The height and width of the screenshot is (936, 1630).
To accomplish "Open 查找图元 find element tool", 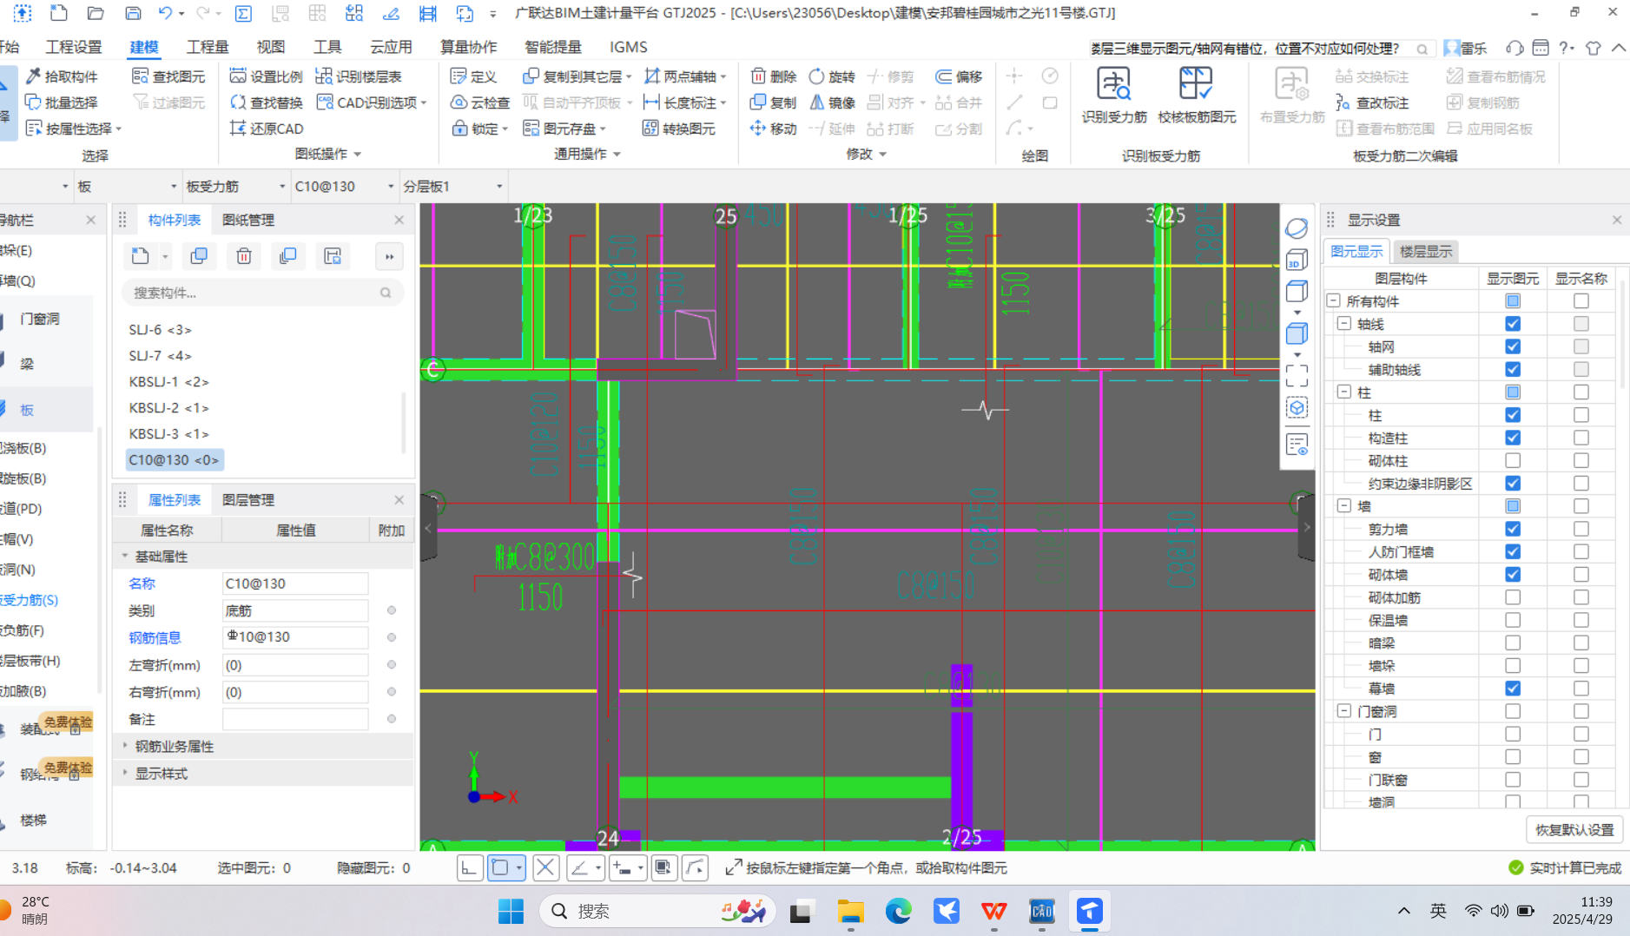I will coord(168,76).
